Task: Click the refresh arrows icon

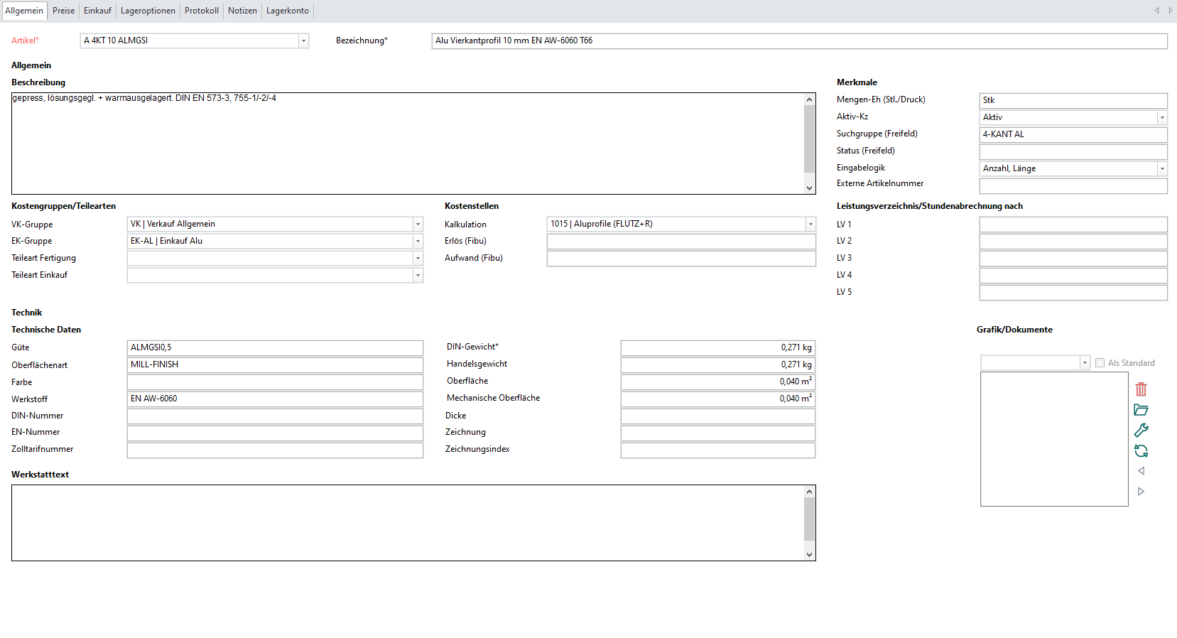Action: pyautogui.click(x=1141, y=451)
